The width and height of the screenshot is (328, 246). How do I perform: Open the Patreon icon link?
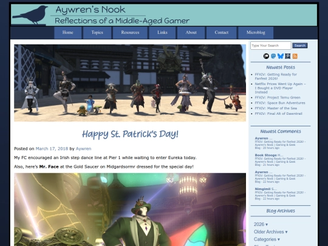(266, 56)
